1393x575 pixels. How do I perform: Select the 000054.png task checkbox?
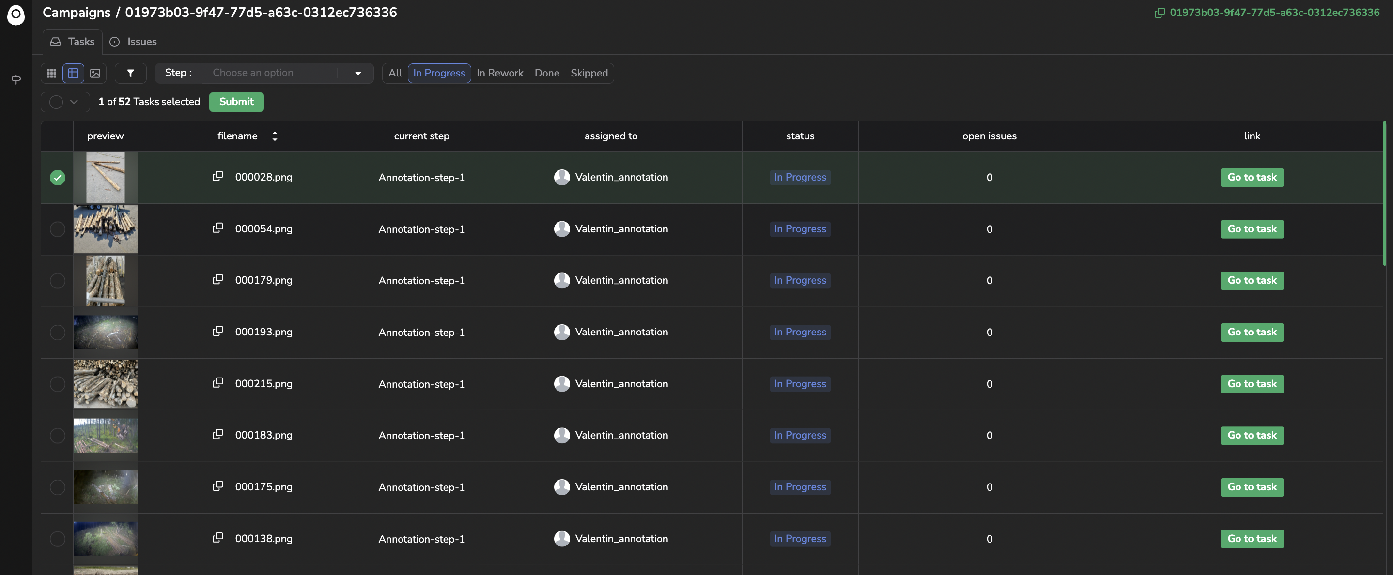[57, 229]
